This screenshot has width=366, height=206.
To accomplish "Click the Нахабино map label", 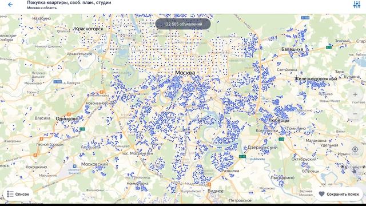I will coord(42,18).
